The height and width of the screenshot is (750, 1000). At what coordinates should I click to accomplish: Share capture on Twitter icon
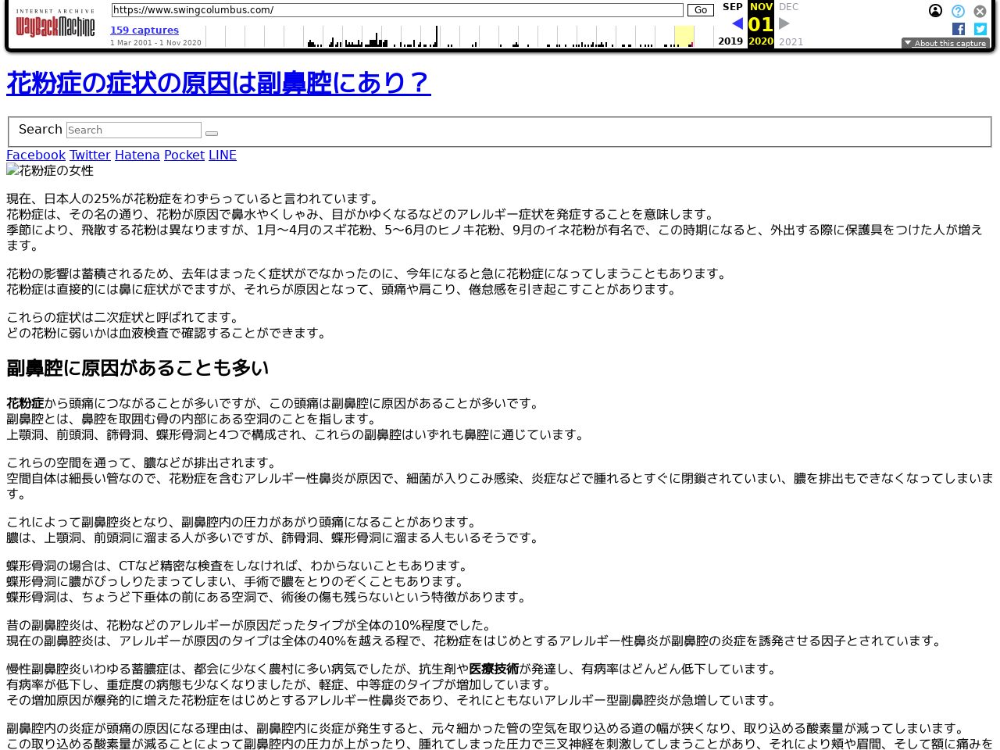point(980,29)
